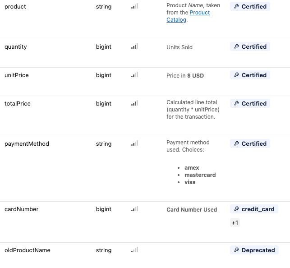Click the visa bullet item
290x268 pixels.
[190, 182]
